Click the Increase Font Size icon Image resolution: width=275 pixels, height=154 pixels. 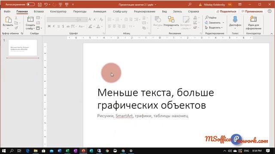(x=90, y=20)
